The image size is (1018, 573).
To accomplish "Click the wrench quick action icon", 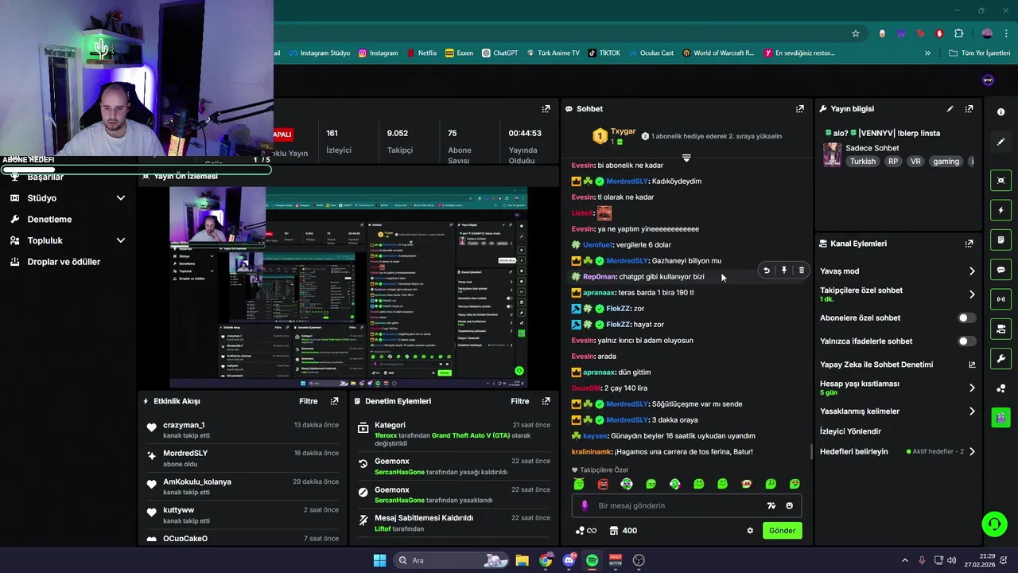I will [1001, 358].
